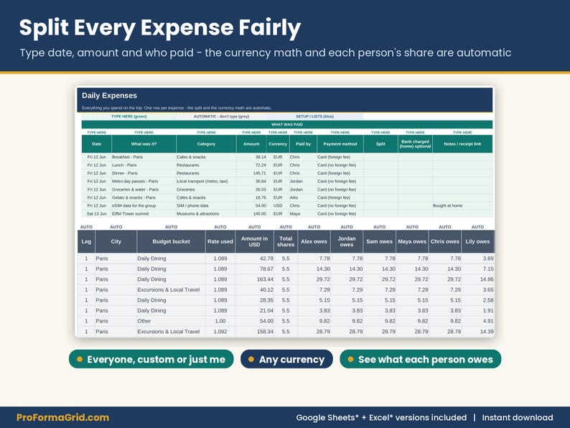This screenshot has height=428, width=570.
Task: Click 'Google Sheets* + Excel* versions included' text
Action: click(381, 417)
